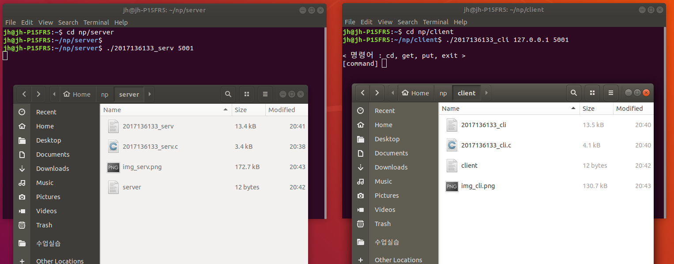Click np breadcrumb in server file manager
This screenshot has width=674, height=264.
pos(105,94)
